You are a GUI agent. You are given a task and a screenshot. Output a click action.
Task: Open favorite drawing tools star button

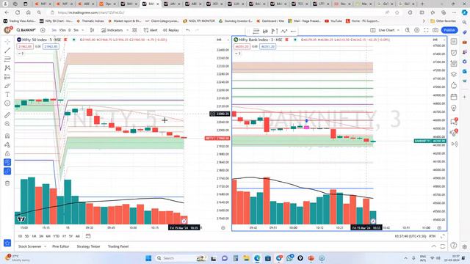click(x=7, y=243)
